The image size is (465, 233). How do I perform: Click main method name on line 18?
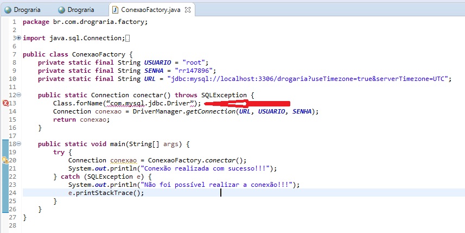coord(117,144)
